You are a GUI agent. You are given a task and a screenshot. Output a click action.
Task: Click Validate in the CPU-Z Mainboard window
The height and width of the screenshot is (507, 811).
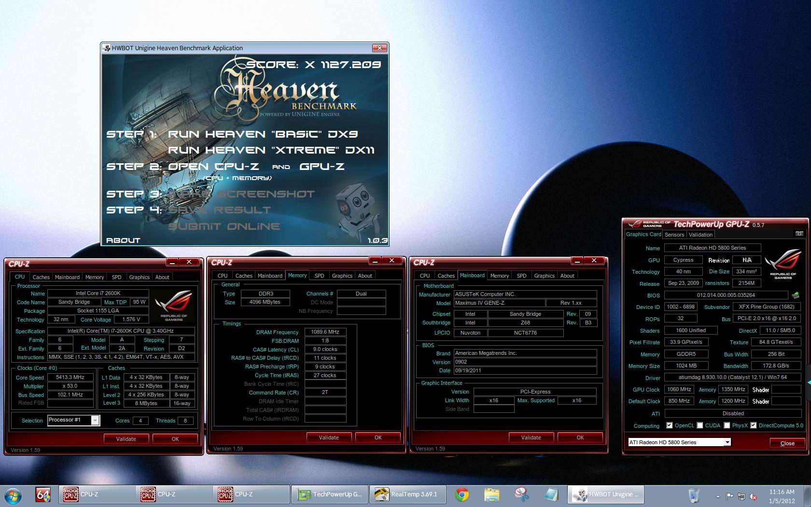click(x=531, y=437)
